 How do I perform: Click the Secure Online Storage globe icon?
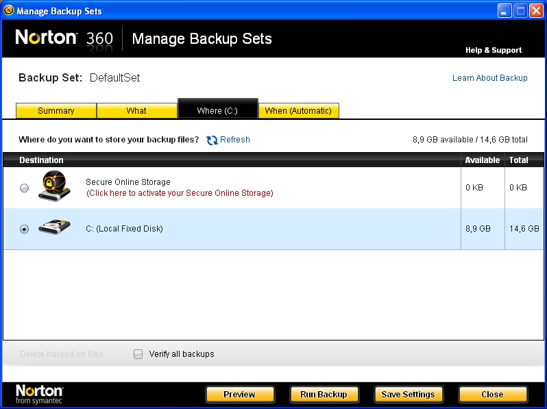tap(54, 186)
